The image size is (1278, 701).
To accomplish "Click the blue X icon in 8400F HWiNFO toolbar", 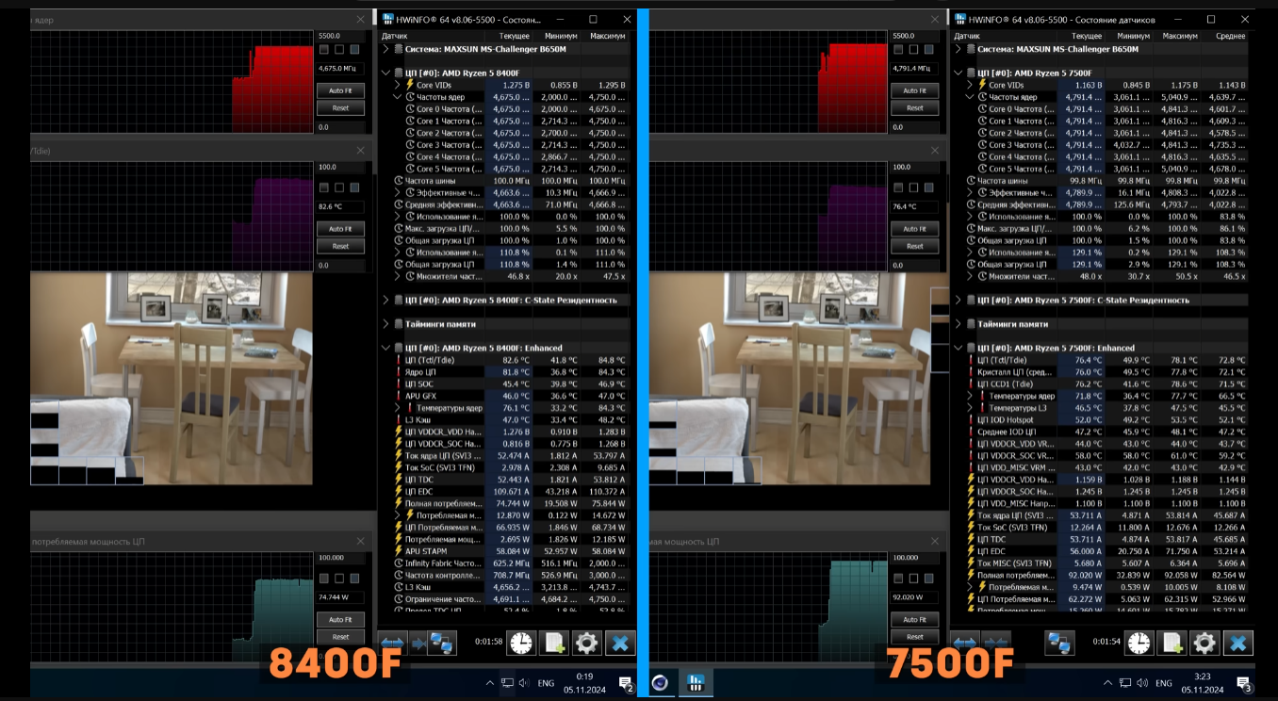I will [620, 644].
